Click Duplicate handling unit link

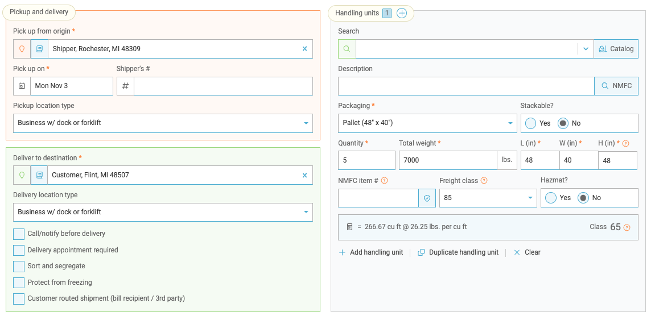[x=458, y=252]
